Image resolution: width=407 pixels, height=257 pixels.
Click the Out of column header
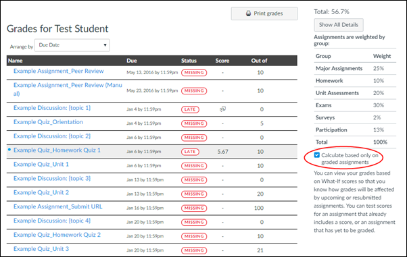pos(259,61)
